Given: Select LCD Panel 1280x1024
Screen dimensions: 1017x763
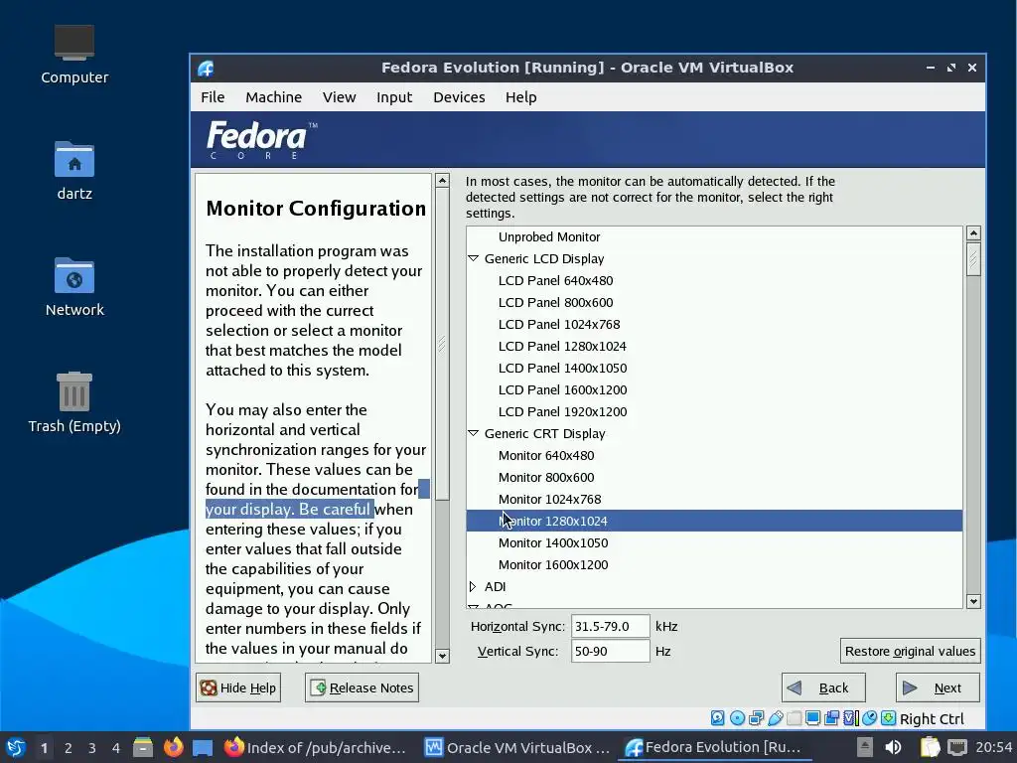Looking at the screenshot, I should tap(714, 346).
